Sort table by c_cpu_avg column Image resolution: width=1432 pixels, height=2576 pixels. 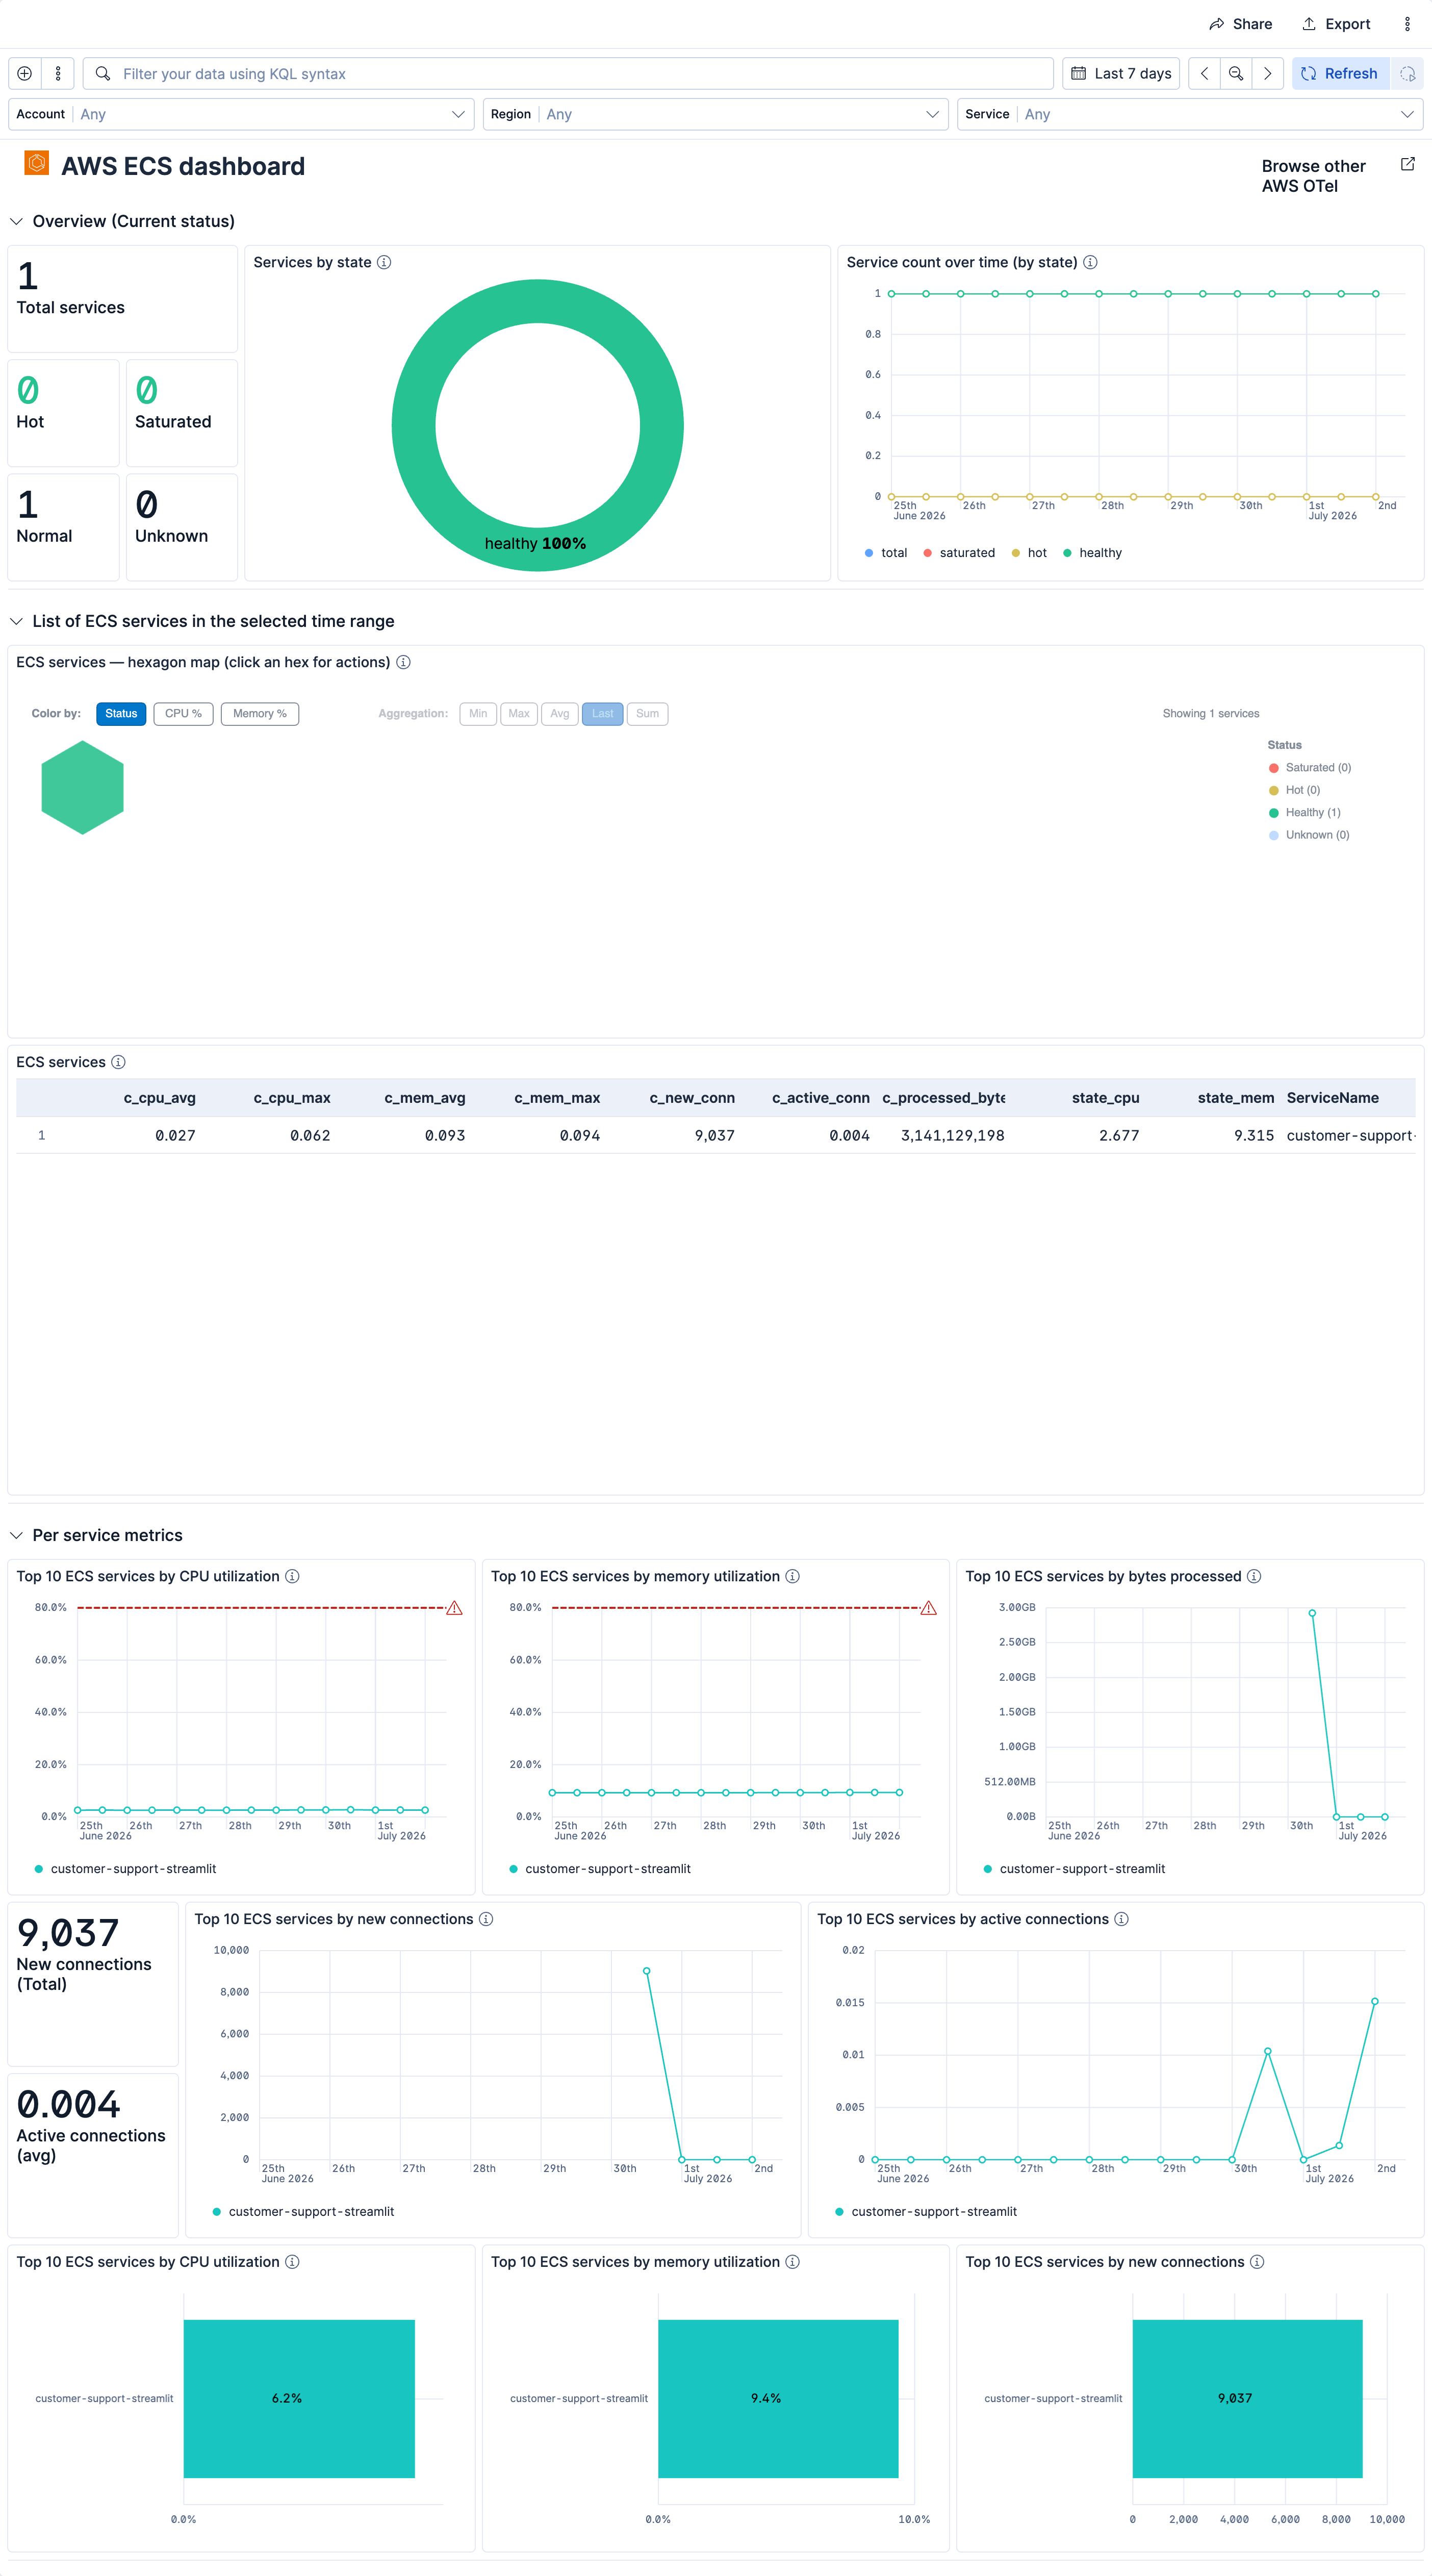[159, 1098]
